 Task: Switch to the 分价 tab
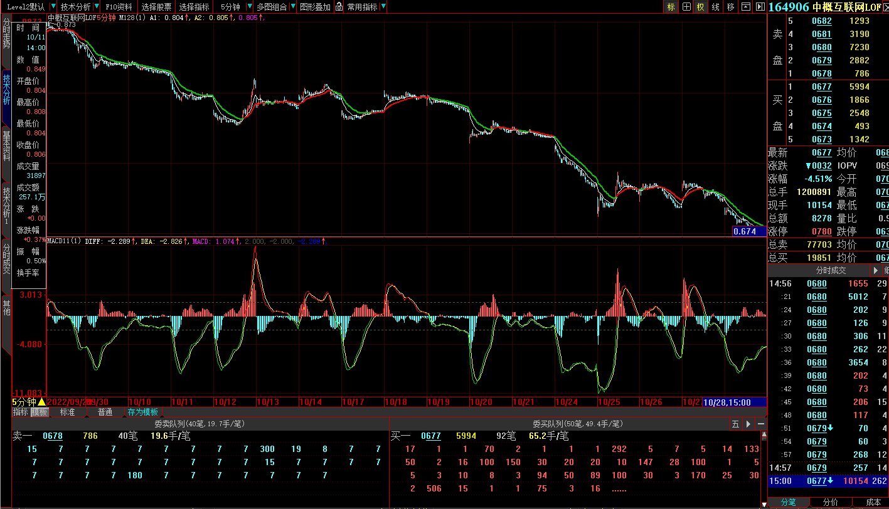[830, 502]
